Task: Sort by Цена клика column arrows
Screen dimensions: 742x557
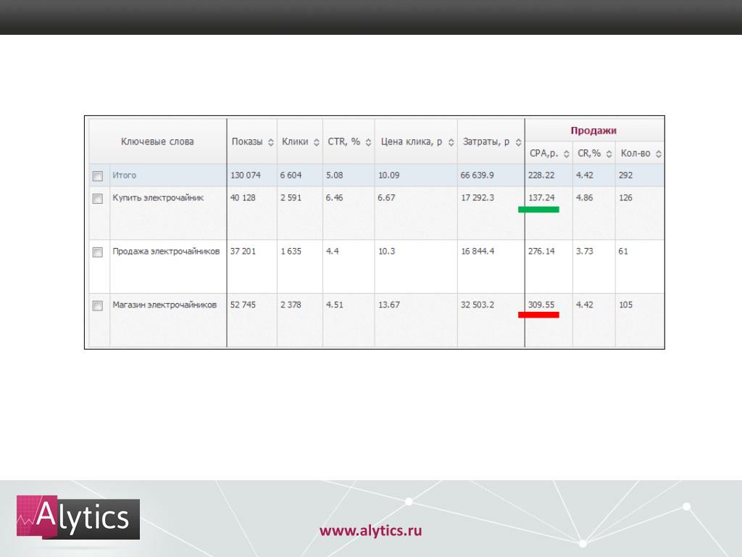Action: [x=451, y=142]
